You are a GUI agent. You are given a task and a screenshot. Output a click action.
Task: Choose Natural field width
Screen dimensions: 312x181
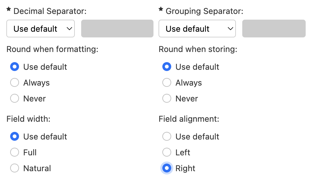(x=15, y=168)
